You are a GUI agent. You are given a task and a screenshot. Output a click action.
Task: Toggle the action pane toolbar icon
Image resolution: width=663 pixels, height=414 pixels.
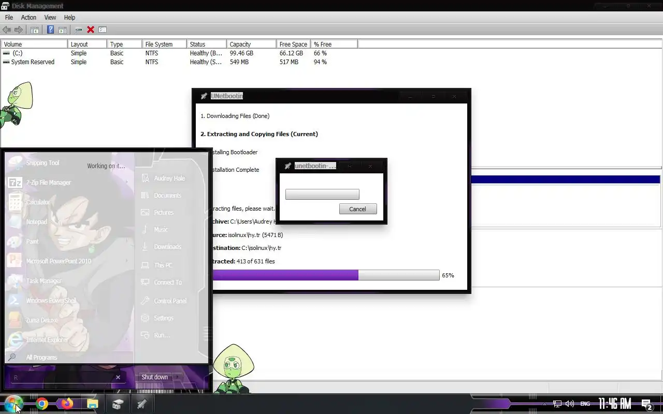pos(62,30)
